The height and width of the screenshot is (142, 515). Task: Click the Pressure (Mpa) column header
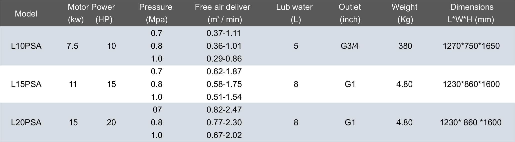coord(156,13)
